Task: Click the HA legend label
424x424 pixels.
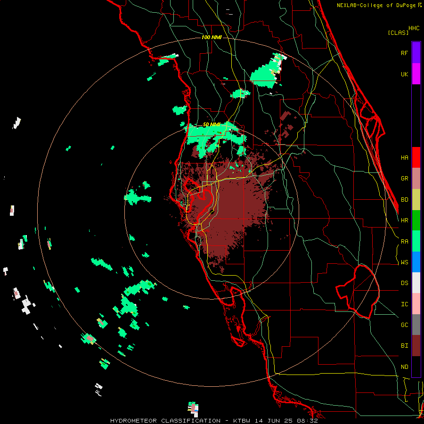Action: (404, 158)
